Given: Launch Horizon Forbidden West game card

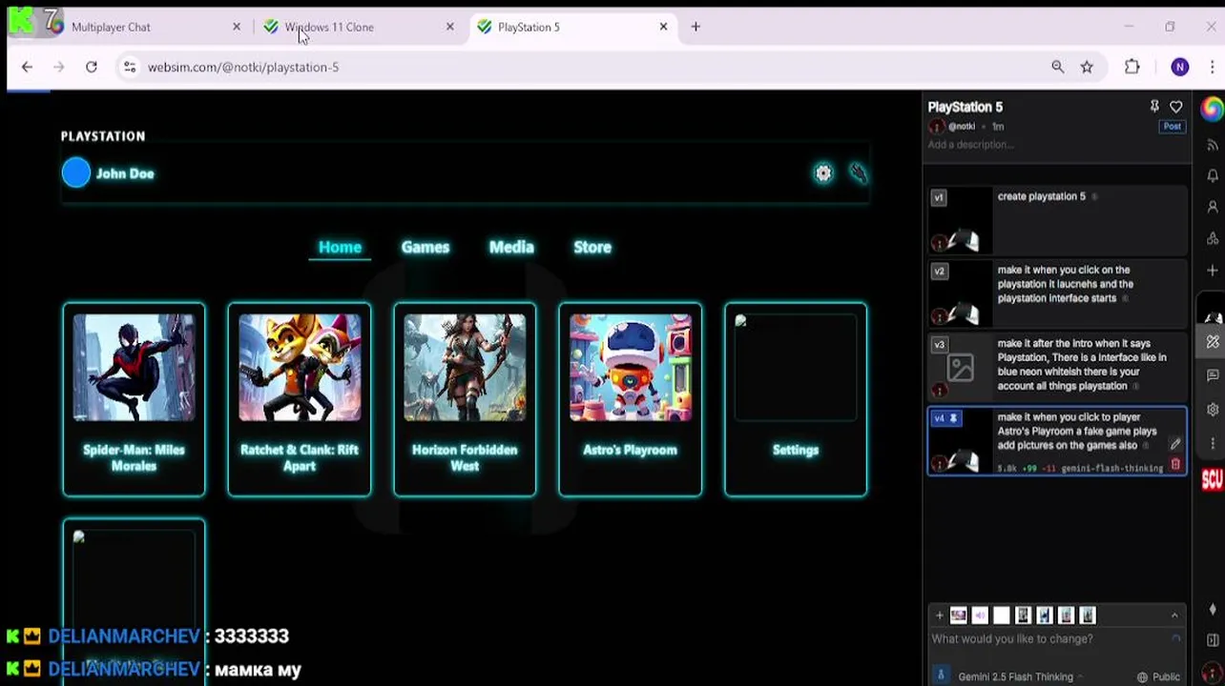Looking at the screenshot, I should tap(465, 399).
